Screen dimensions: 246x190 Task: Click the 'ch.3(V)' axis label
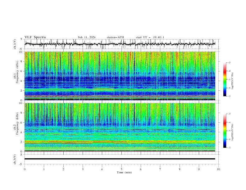pyautogui.click(x=15, y=159)
